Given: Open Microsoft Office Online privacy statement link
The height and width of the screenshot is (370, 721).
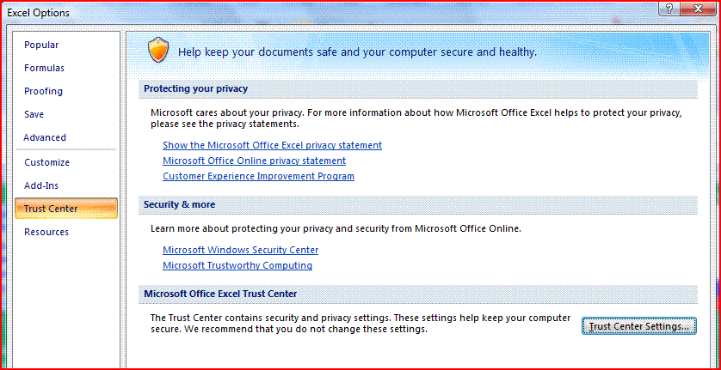Looking at the screenshot, I should 254,161.
